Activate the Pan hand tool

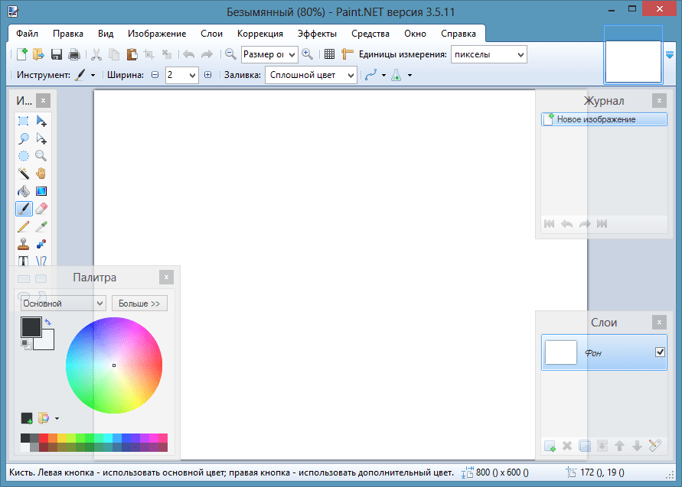(x=41, y=174)
